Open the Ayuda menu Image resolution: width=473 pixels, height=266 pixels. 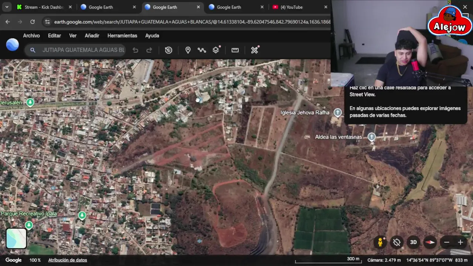(x=152, y=35)
